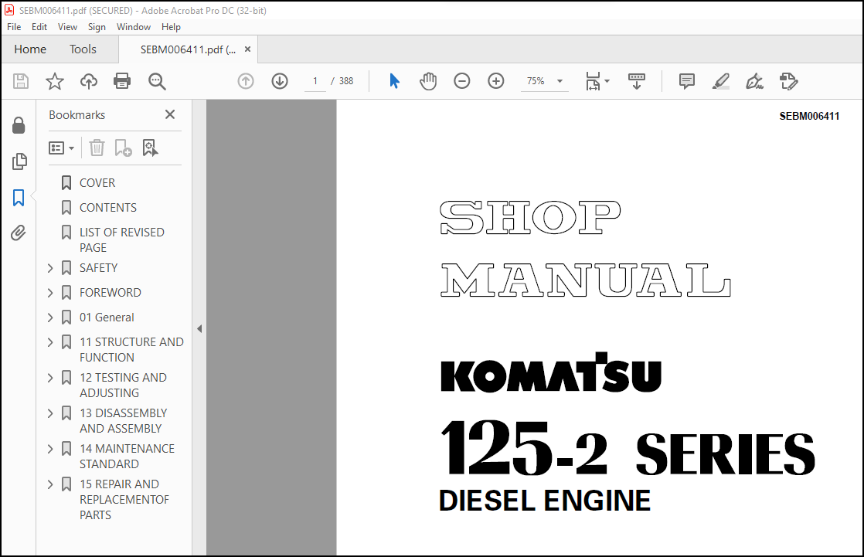Screen dimensions: 864x557
Task: Expand the 01 General bookmark
Action: point(50,318)
